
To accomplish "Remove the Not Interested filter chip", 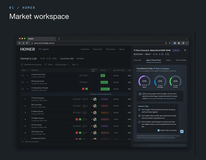I will (x=68, y=65).
